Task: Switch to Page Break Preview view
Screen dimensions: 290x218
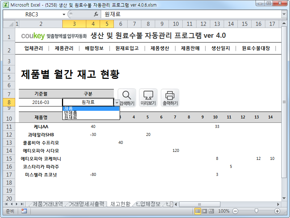Action: (211, 211)
